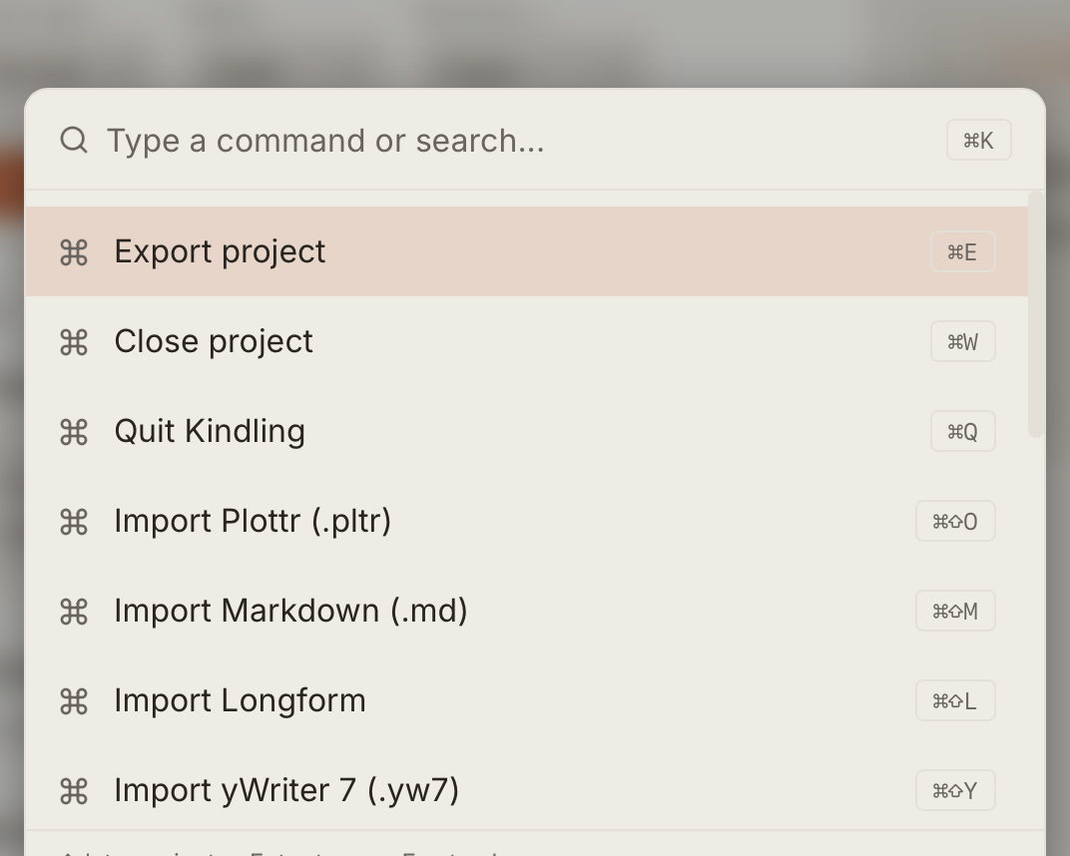Screen dimensions: 1070x856
Task: Click the command icon beside Import Markdown
Action: 73,611
